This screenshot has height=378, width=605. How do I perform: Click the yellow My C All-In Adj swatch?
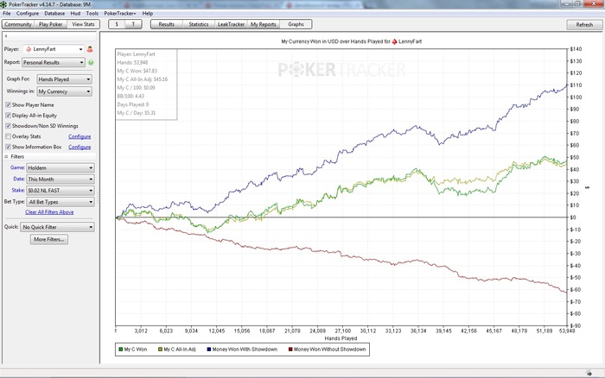point(160,350)
